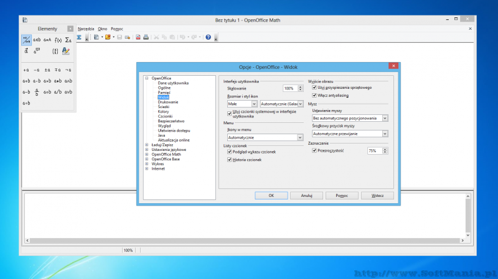Click the blue Help question mark icon
The width and height of the screenshot is (498, 279).
point(209,37)
